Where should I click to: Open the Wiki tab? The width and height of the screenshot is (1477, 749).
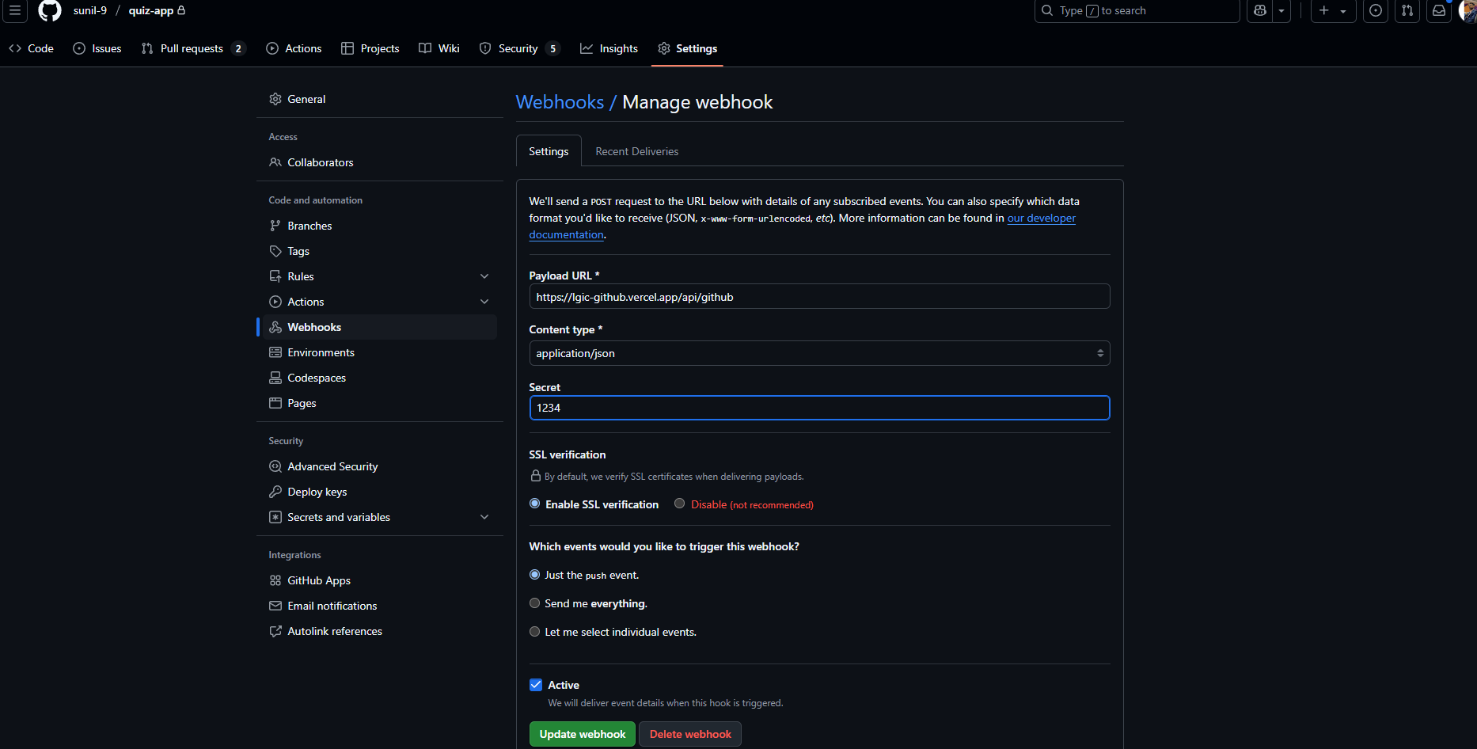click(439, 48)
